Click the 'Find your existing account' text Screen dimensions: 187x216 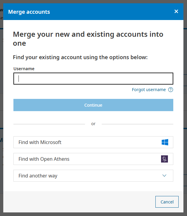[80, 57]
